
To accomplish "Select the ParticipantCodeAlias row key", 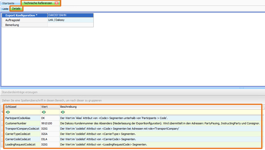I will (x=18, y=118).
